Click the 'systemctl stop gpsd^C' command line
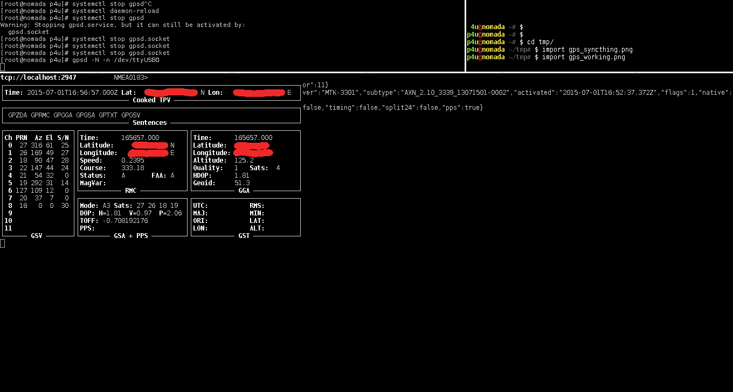733x392 pixels. [76, 4]
